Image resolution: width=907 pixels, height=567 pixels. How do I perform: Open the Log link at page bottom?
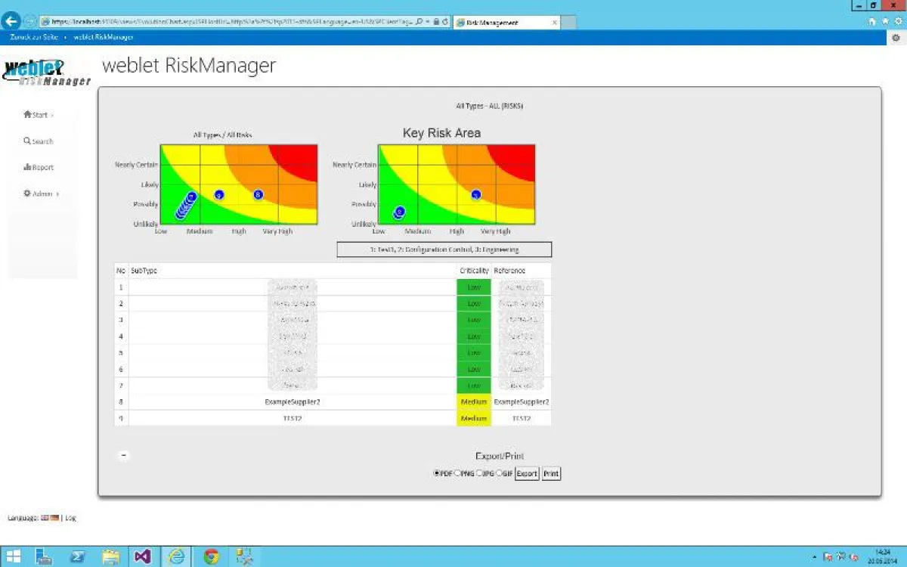[70, 517]
